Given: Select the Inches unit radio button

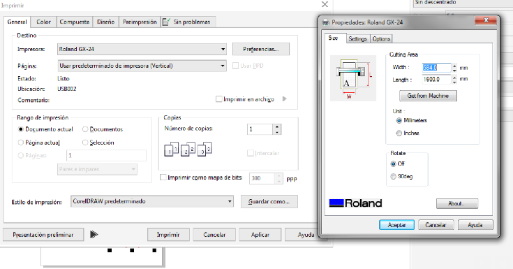Looking at the screenshot, I should click(399, 133).
